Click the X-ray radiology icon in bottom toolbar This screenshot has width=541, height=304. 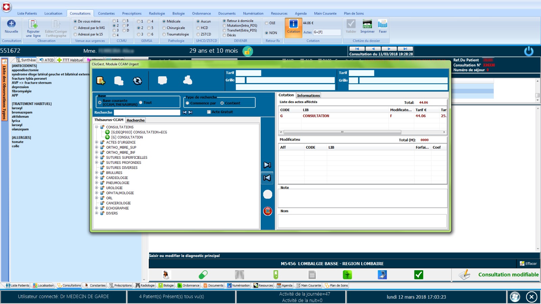coord(239,275)
